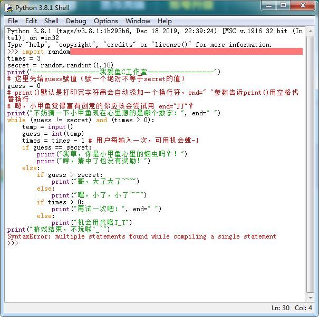Open the Help menu
319x317 pixels.
point(165,21)
